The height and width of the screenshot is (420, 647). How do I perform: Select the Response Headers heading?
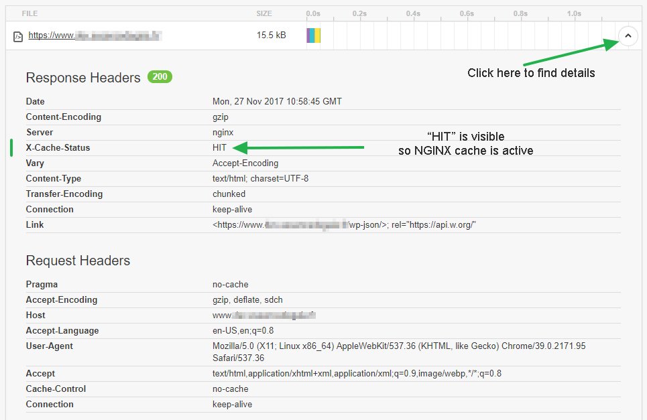(x=83, y=78)
